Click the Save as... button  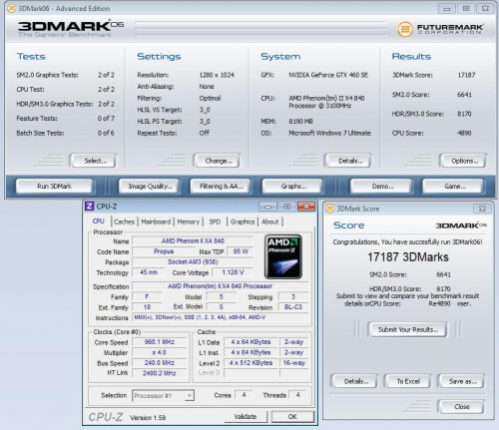pyautogui.click(x=461, y=381)
